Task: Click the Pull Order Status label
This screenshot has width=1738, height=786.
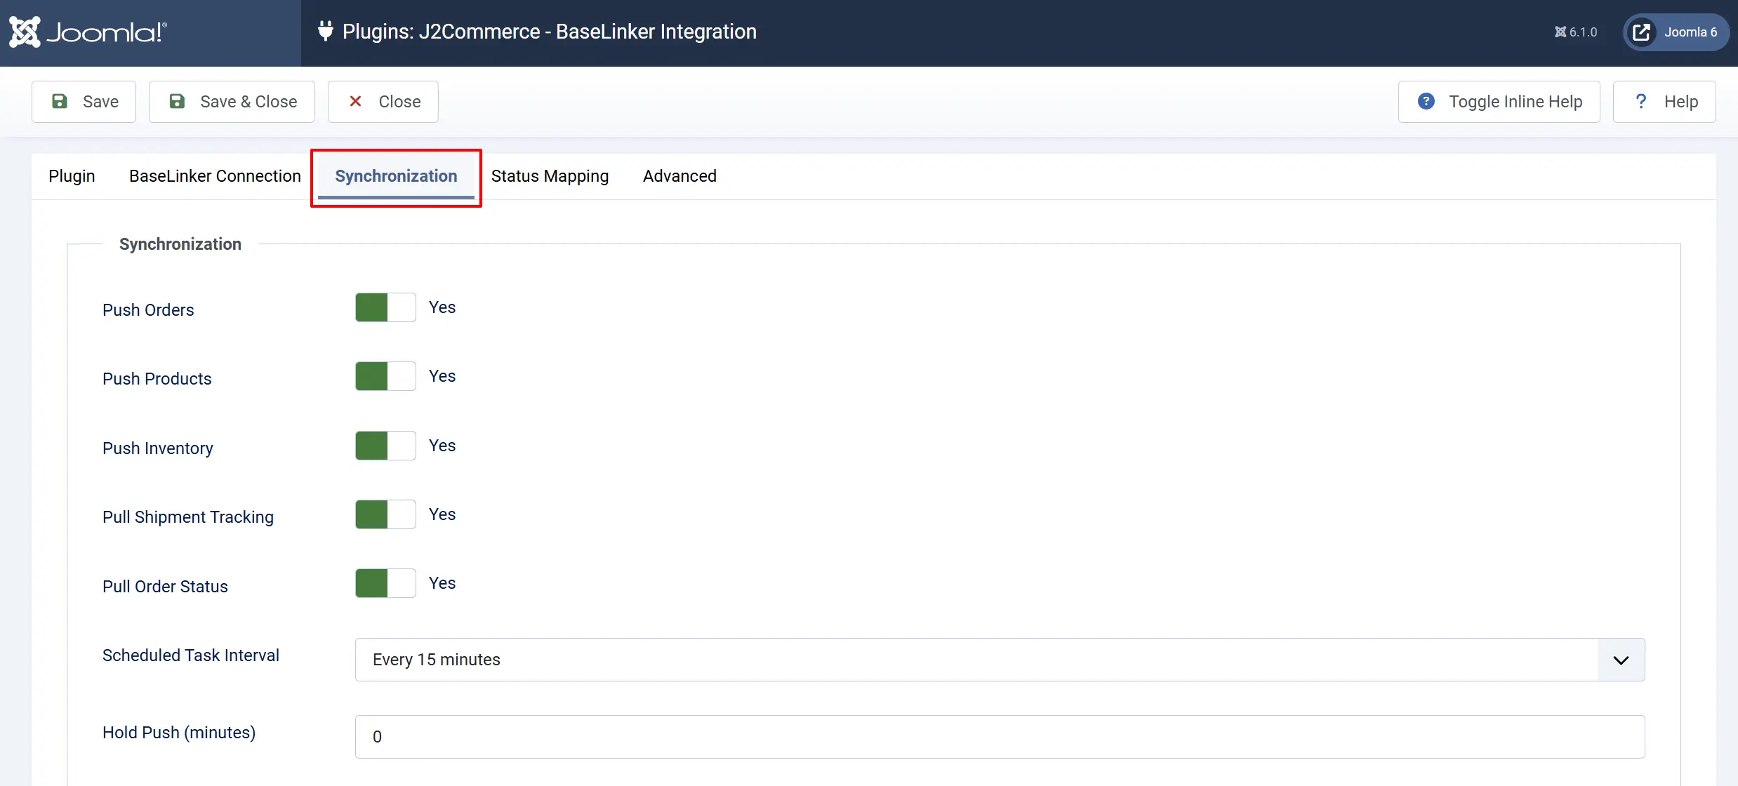Action: (x=166, y=587)
